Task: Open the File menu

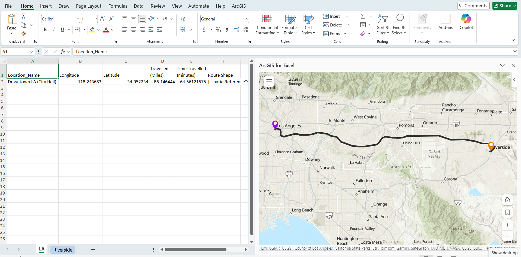Action: tap(8, 6)
